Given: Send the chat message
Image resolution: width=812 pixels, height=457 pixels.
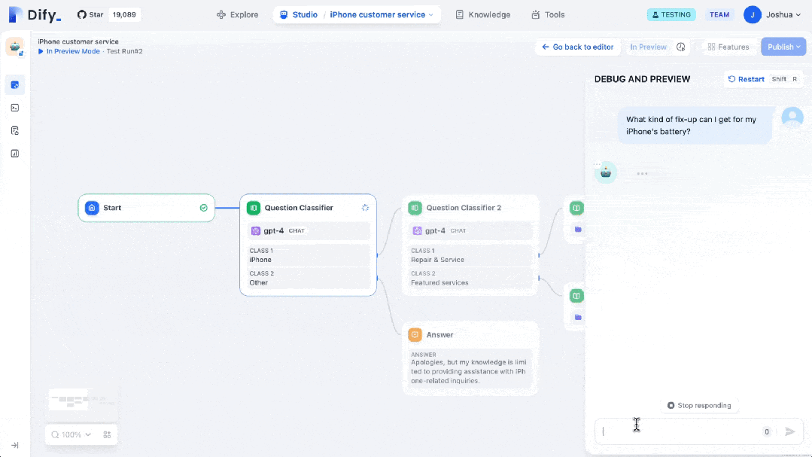Looking at the screenshot, I should click(789, 431).
